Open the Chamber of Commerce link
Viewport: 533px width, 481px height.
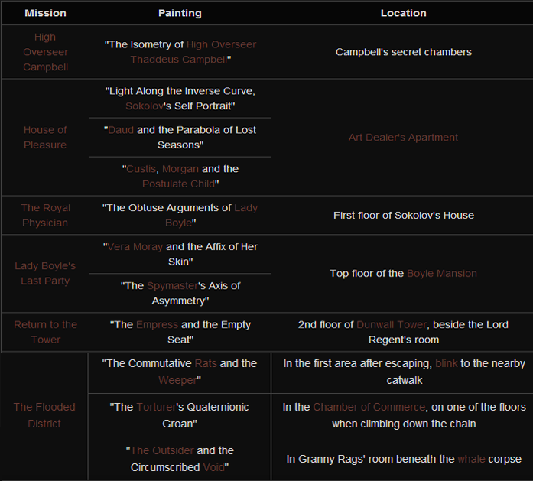pyautogui.click(x=369, y=408)
